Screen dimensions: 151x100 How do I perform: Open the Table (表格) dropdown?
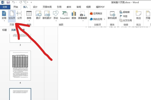[x=29, y=15]
